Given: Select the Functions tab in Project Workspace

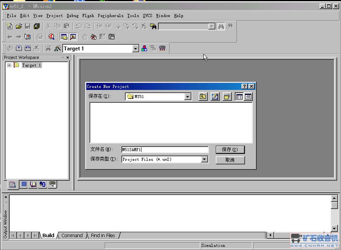Looking at the screenshot, I should point(43,184).
